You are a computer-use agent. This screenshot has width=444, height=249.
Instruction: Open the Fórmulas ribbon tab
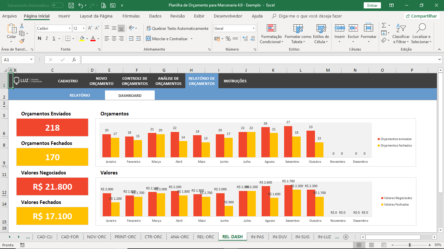coord(131,16)
